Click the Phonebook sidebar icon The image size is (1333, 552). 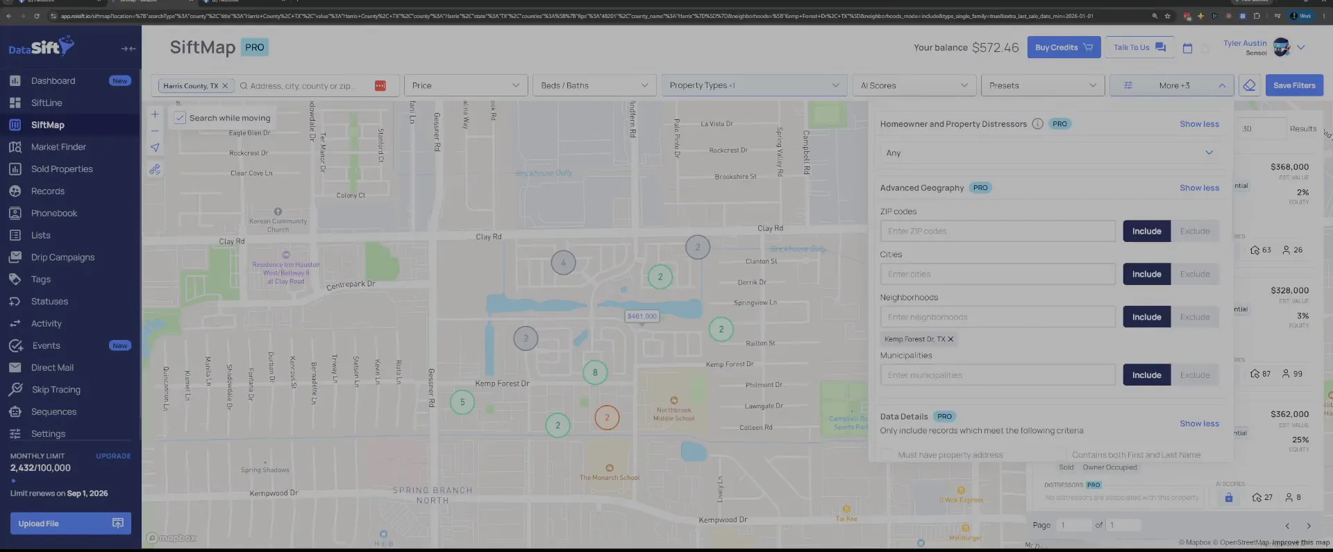(x=15, y=214)
